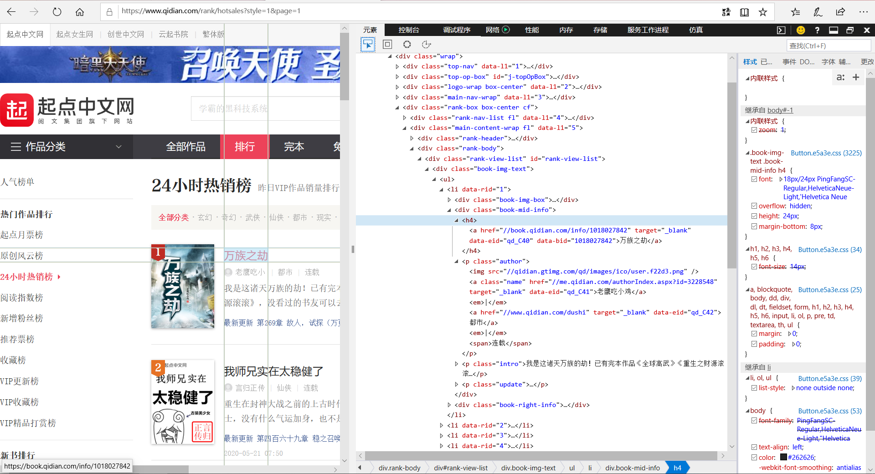Image resolution: width=875 pixels, height=474 pixels.
Task: Toggle the padding: 0 property checkbox
Action: click(x=754, y=344)
